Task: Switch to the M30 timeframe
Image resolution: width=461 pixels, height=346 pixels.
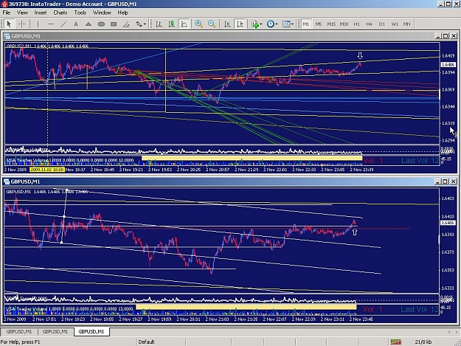Action: pyautogui.click(x=344, y=24)
